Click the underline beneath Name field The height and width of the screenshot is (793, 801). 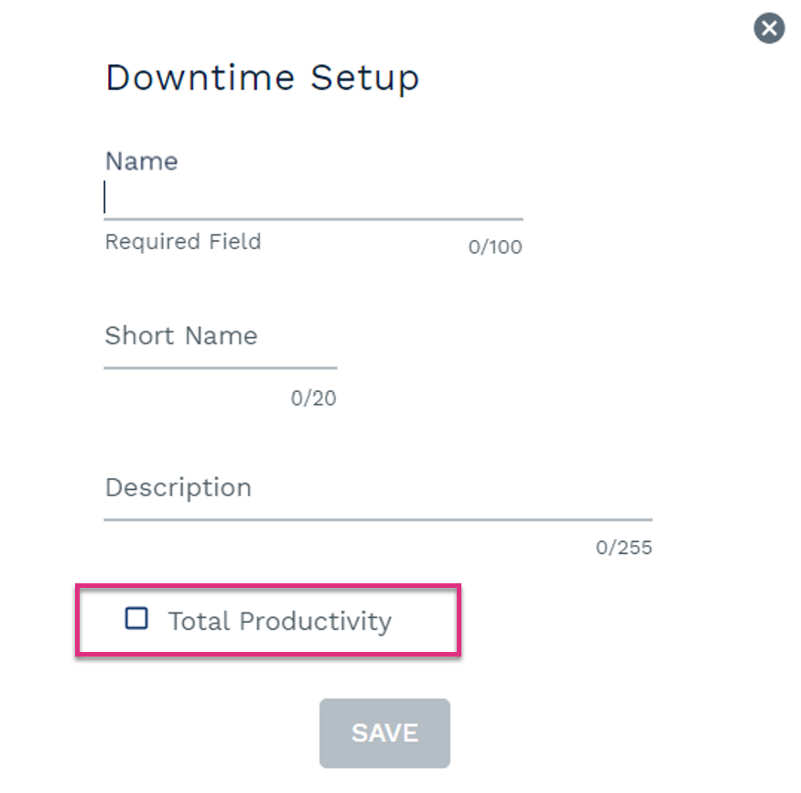point(313,219)
